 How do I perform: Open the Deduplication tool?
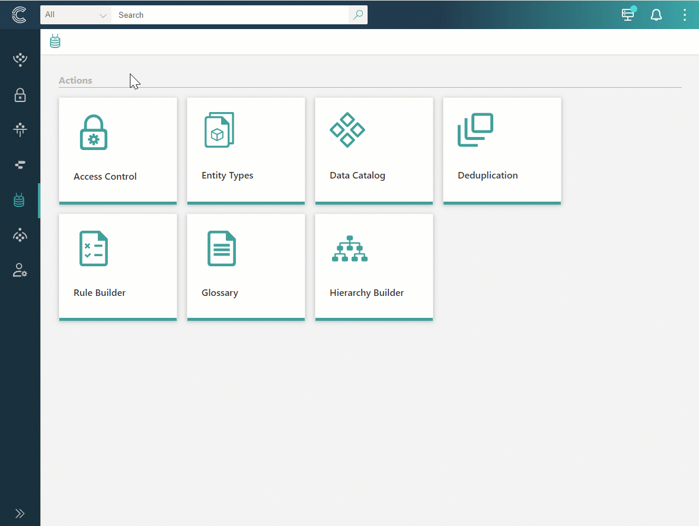coord(502,149)
